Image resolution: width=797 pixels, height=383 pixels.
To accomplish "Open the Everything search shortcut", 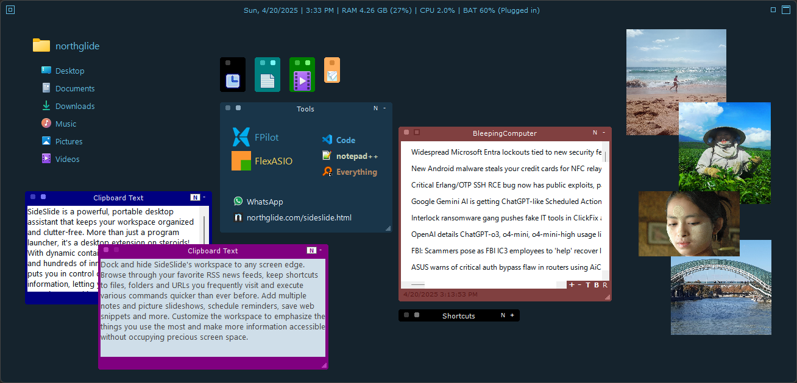I will pos(350,172).
